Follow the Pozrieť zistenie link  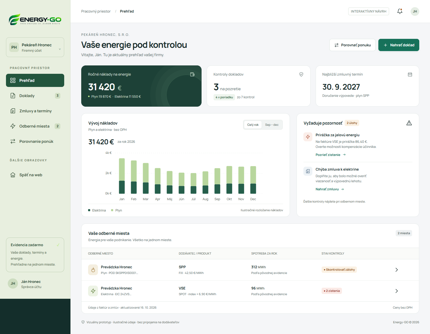click(x=331, y=155)
